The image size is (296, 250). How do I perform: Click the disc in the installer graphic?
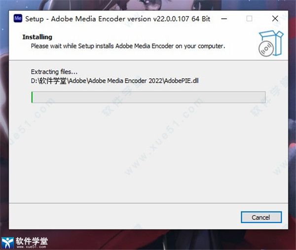pyautogui.click(x=266, y=49)
